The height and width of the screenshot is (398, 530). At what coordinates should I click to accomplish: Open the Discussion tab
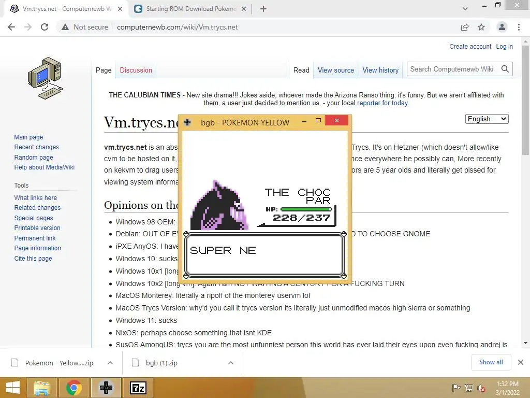(136, 70)
